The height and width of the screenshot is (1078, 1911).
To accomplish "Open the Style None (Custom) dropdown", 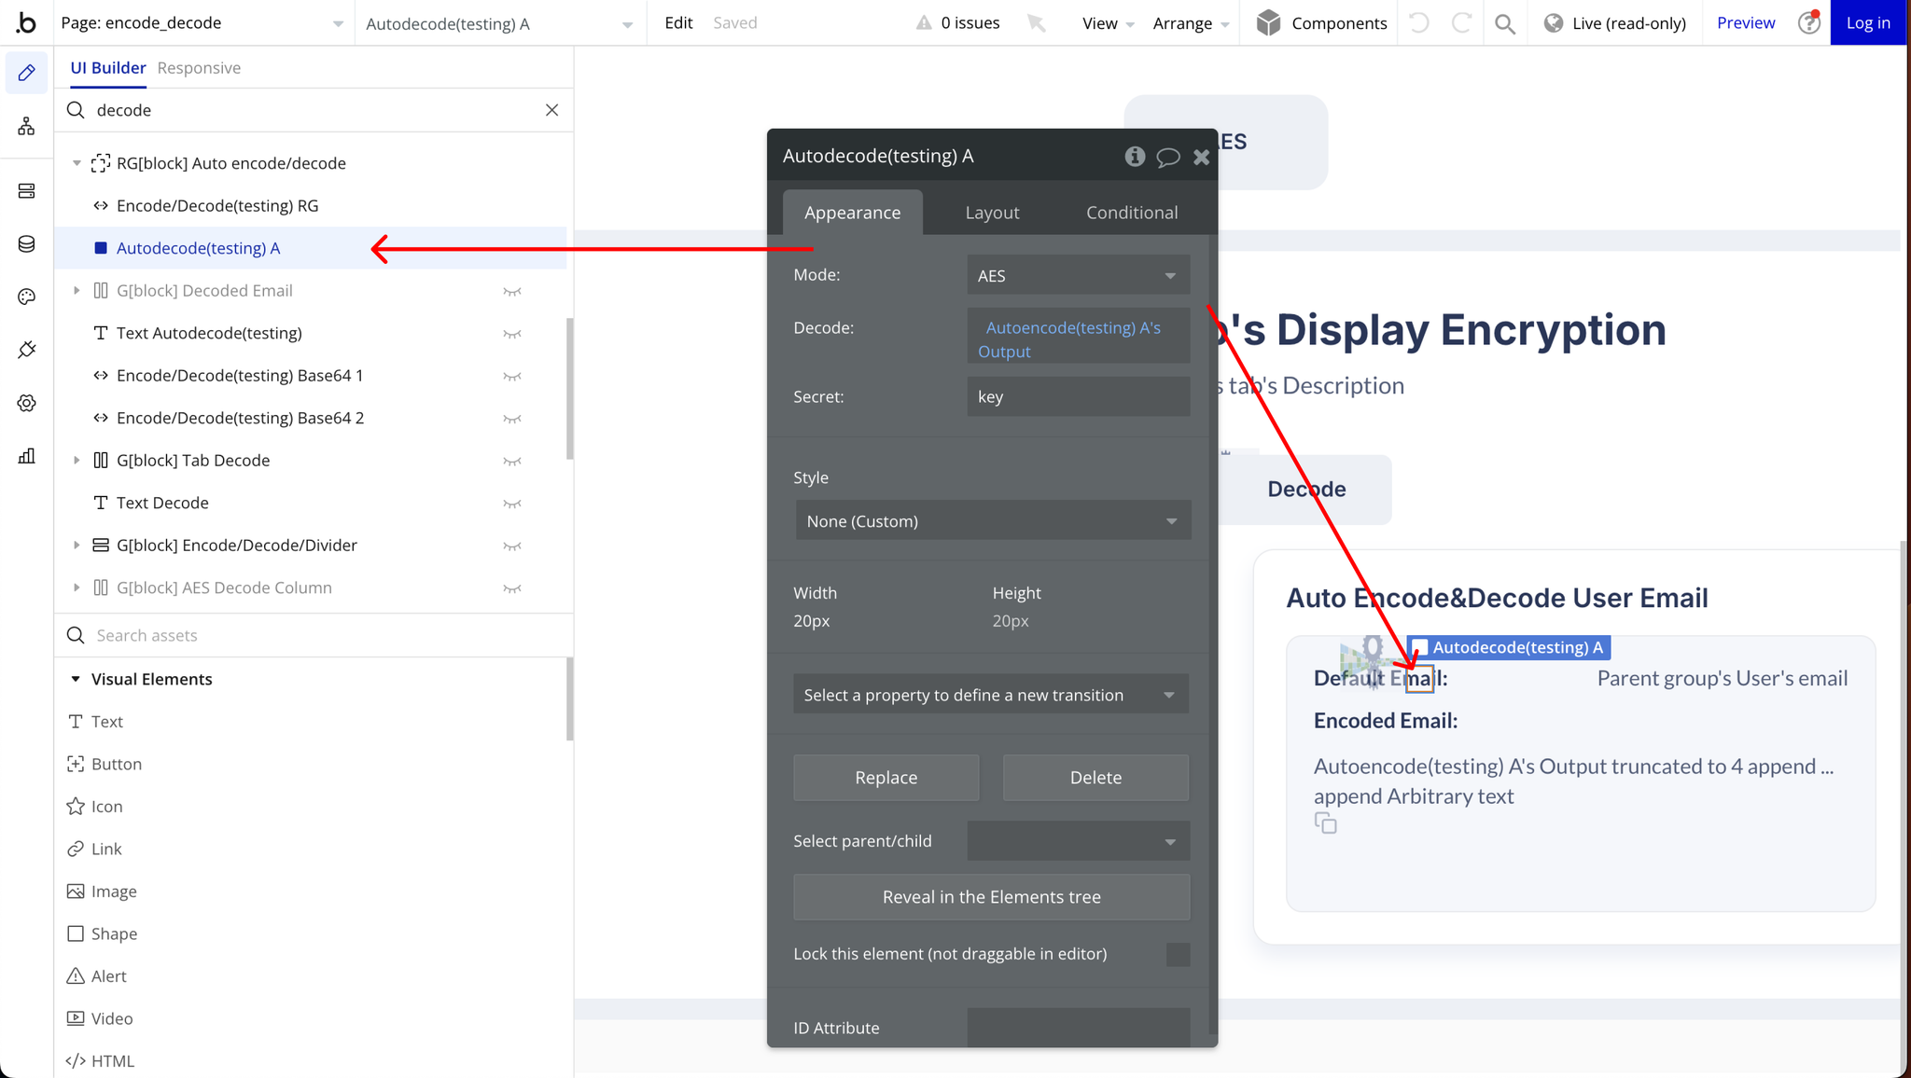I will (992, 521).
